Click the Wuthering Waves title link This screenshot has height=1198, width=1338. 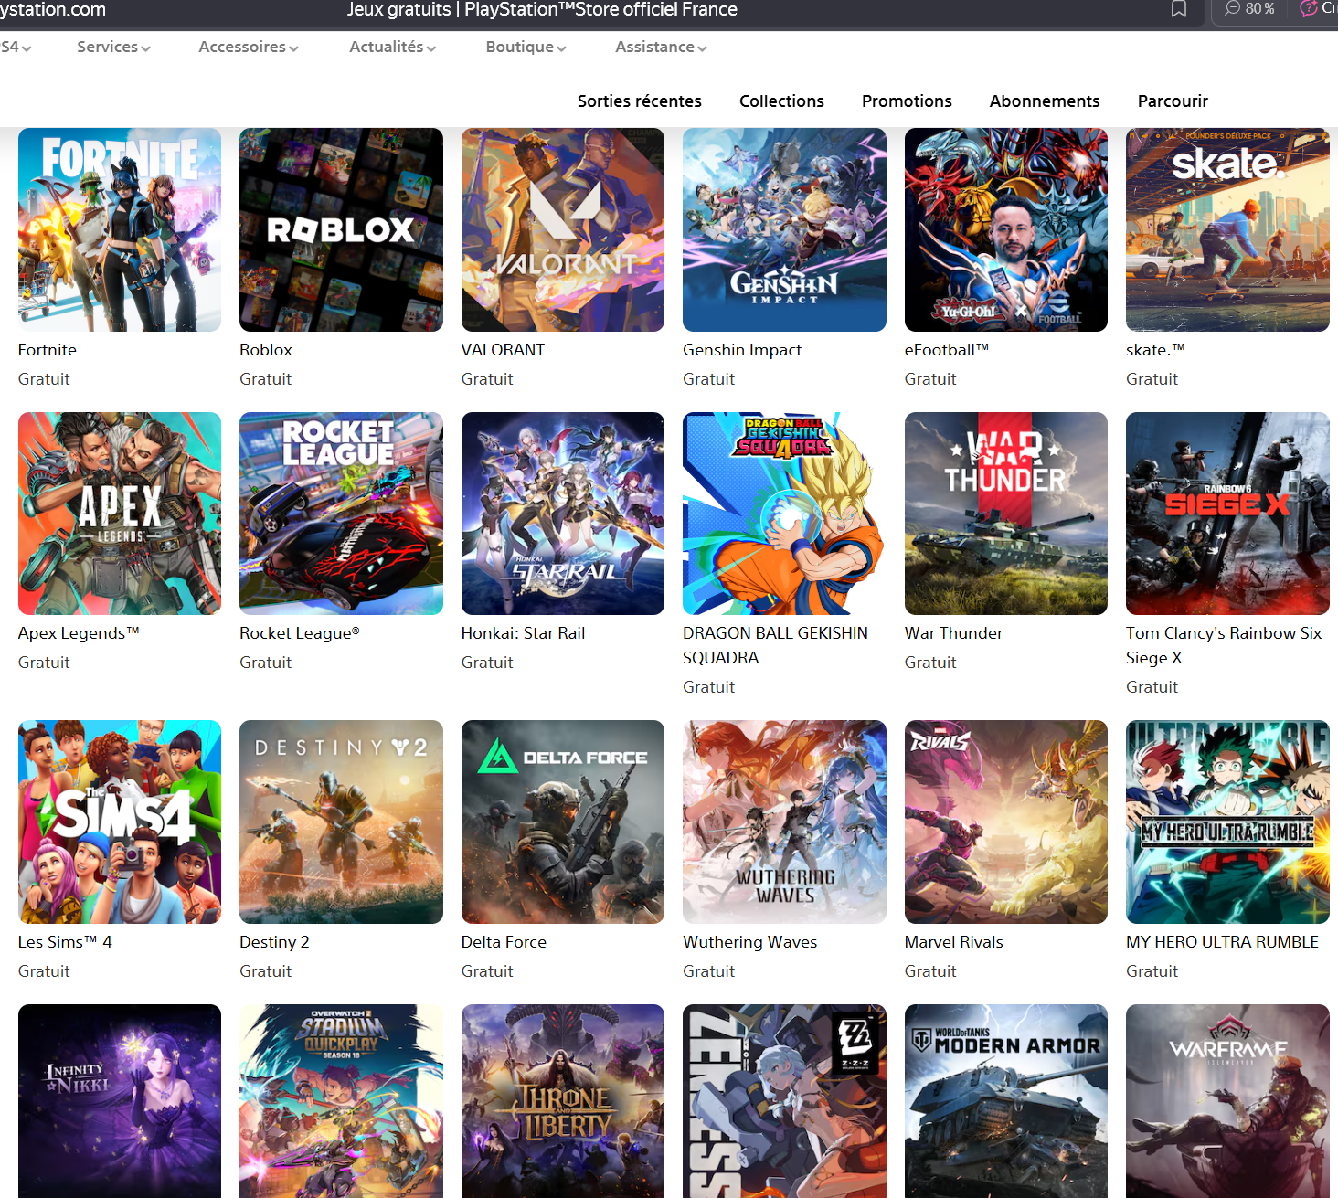750,942
